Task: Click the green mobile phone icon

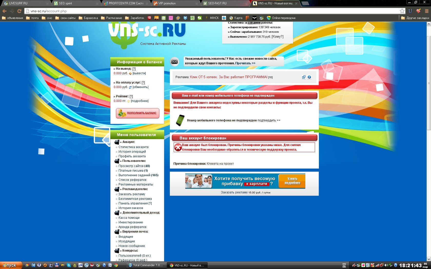Action: point(180,120)
